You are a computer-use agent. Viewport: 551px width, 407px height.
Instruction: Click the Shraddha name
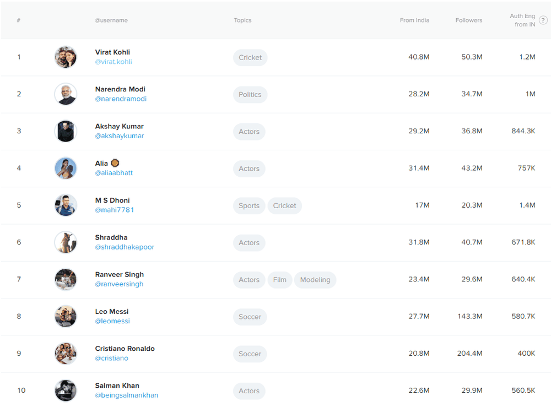[x=111, y=238]
